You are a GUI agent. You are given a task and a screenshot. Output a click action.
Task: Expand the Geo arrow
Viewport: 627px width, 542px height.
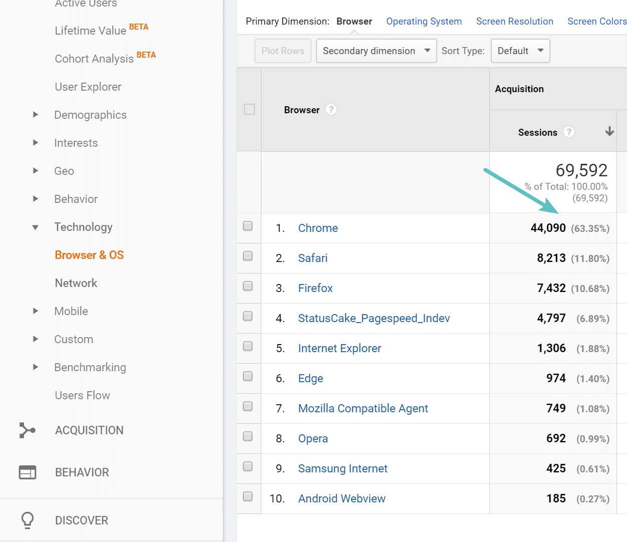click(x=36, y=171)
